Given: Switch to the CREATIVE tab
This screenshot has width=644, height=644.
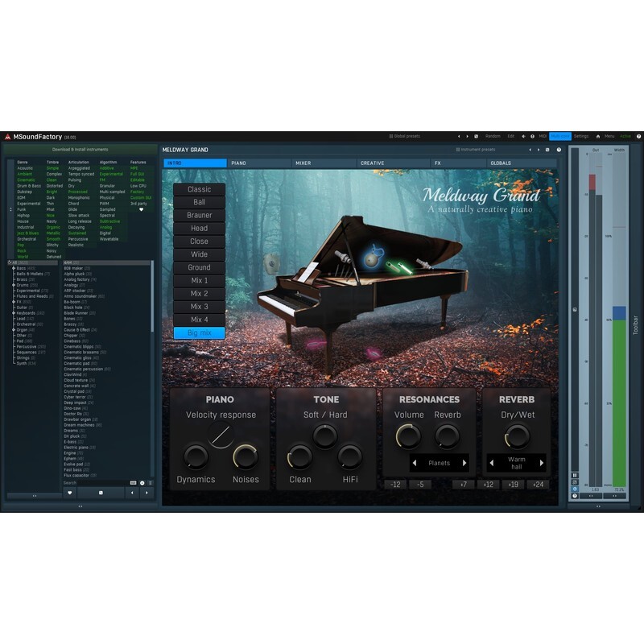Looking at the screenshot, I should point(393,163).
